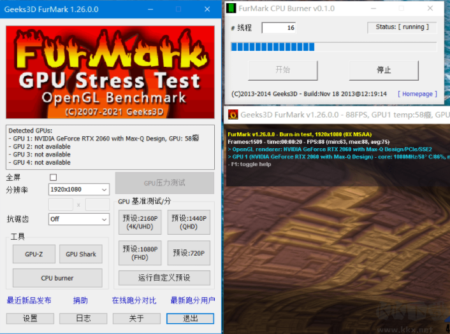Click the 'FurMark v1.26.0.0 - Burn-in test' overlay line
Viewport: 450px width, 334px height.
(300, 134)
